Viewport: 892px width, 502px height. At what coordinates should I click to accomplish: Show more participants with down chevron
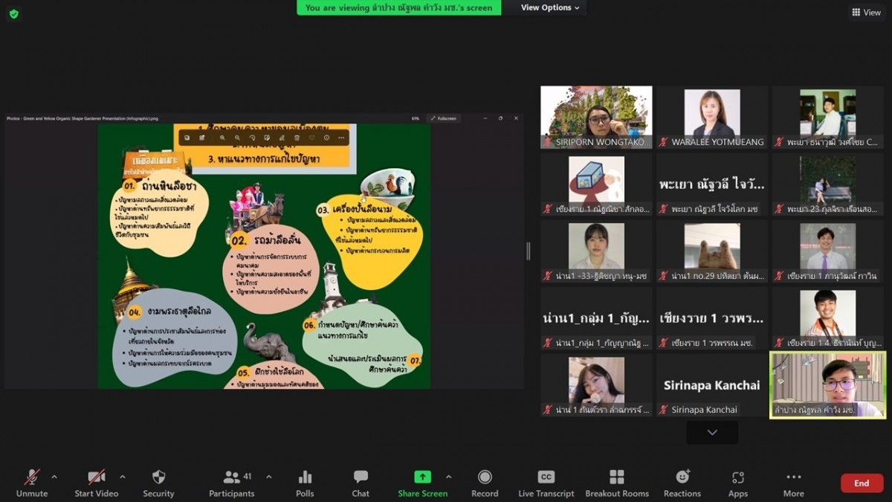point(712,432)
